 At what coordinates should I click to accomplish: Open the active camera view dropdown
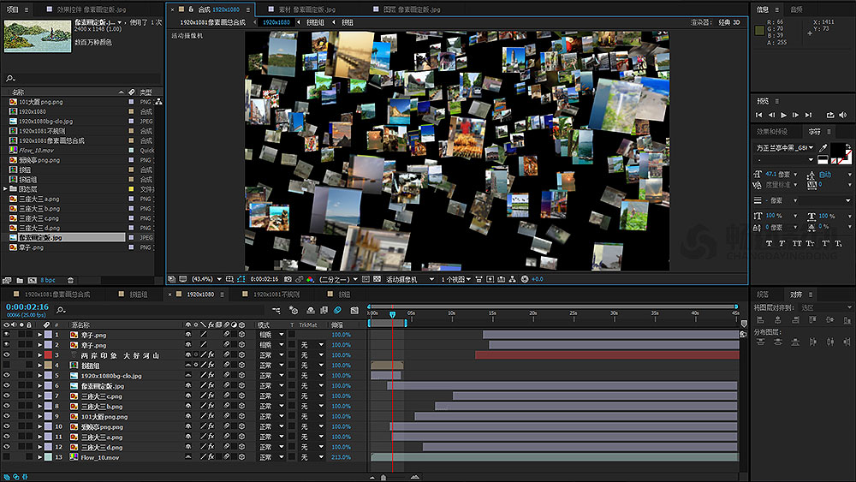tap(409, 279)
